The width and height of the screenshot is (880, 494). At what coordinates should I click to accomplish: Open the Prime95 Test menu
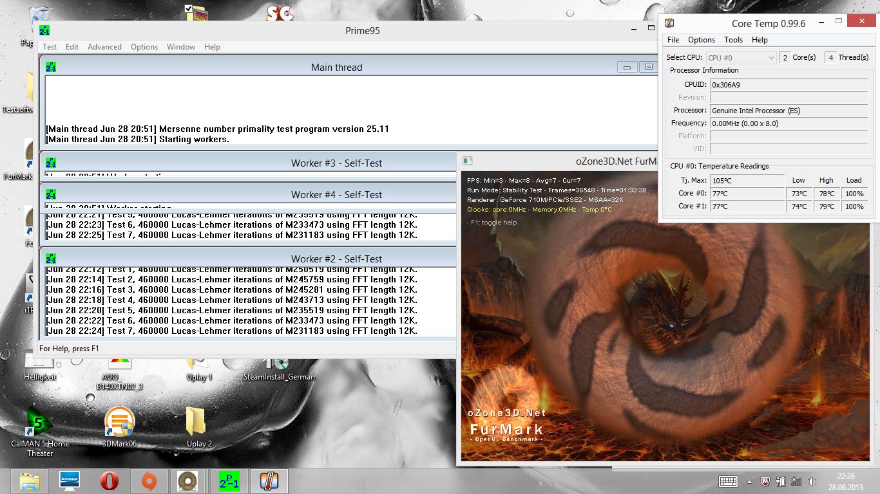tap(50, 47)
